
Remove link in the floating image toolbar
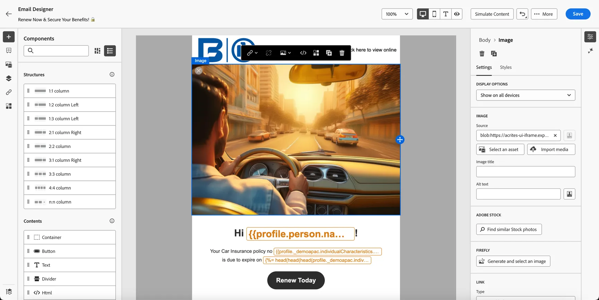point(269,53)
